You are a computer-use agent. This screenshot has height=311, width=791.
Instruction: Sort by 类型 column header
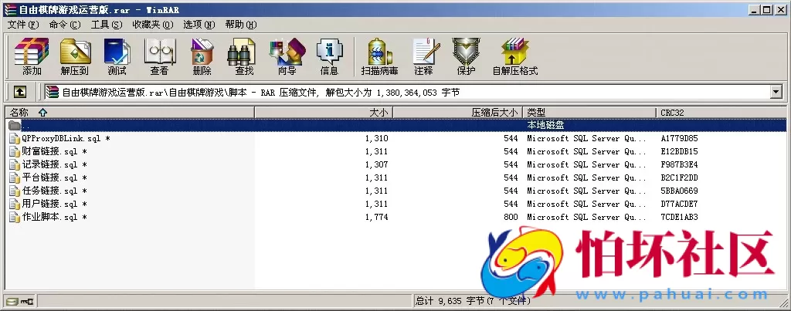[x=589, y=113]
